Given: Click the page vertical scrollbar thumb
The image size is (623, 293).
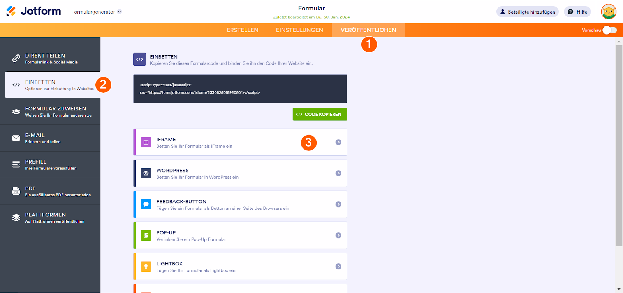Looking at the screenshot, I should (x=619, y=146).
